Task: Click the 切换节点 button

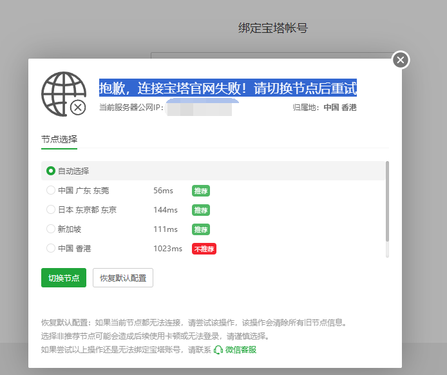Action: coord(64,278)
